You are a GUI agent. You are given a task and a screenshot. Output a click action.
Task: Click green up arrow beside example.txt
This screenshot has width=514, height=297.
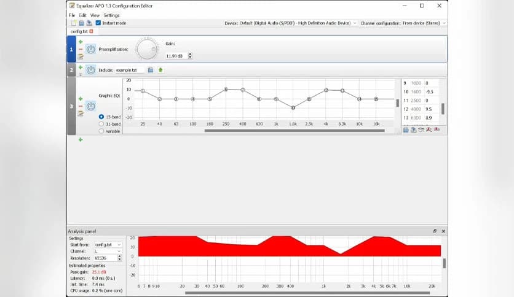pyautogui.click(x=160, y=70)
